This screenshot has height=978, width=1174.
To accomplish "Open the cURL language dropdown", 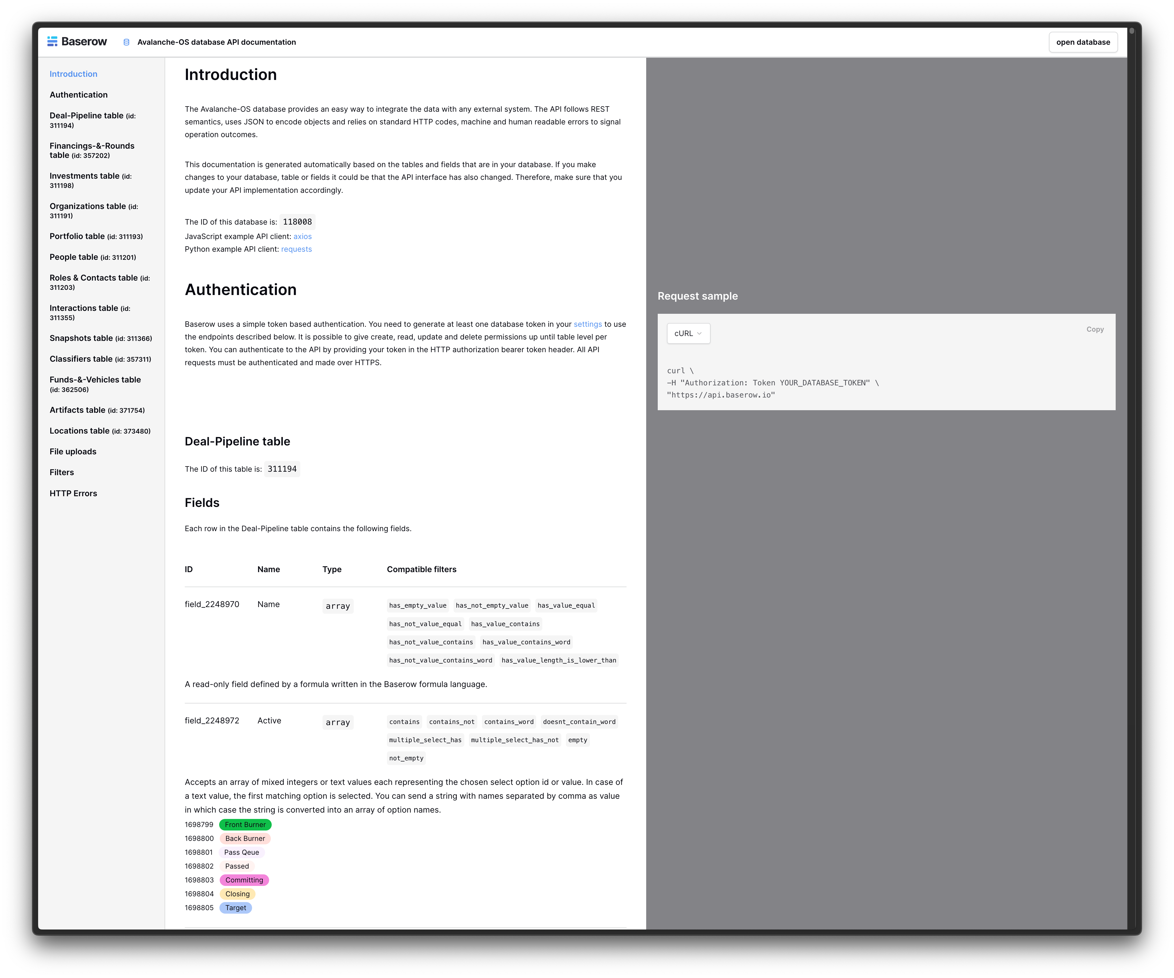I will click(x=688, y=334).
